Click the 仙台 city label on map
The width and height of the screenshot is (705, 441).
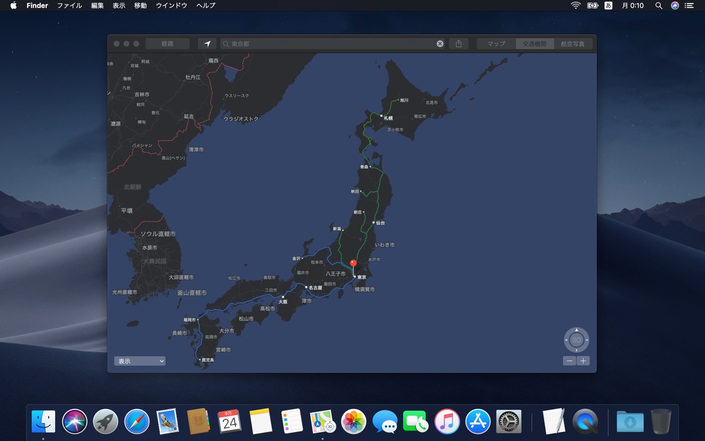[380, 223]
